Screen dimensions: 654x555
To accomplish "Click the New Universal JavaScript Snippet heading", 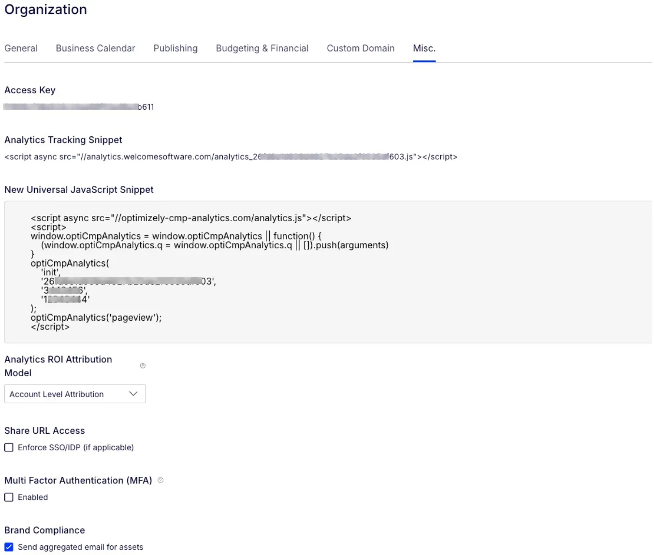I will click(x=79, y=189).
